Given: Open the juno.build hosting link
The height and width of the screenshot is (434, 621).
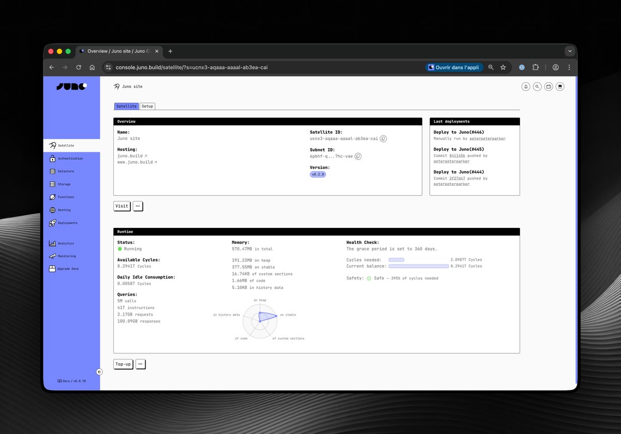Looking at the screenshot, I should coord(132,156).
